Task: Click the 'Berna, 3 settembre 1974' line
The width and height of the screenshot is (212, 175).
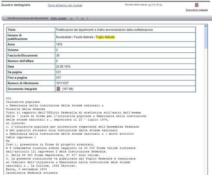Action: (26, 169)
